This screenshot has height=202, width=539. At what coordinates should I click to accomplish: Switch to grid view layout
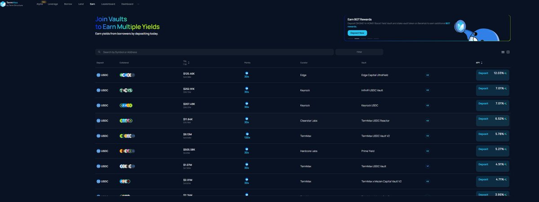pos(508,52)
